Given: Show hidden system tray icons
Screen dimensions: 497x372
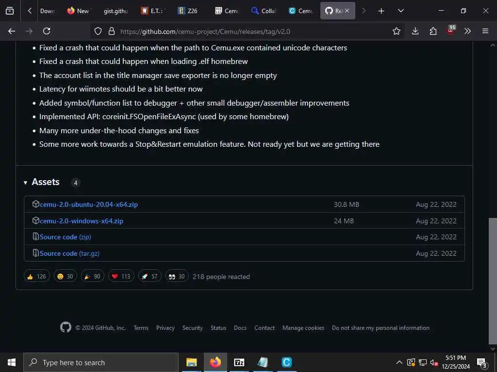Looking at the screenshot, I should tap(399, 362).
